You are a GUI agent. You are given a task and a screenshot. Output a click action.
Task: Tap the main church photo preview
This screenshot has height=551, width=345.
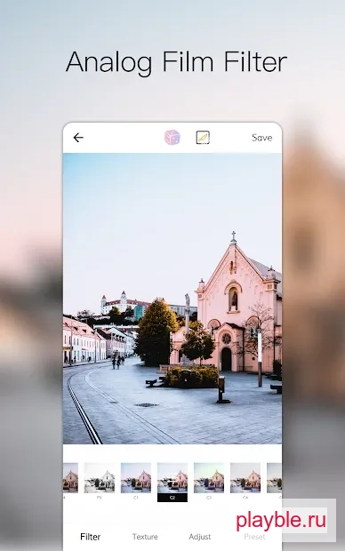172,299
